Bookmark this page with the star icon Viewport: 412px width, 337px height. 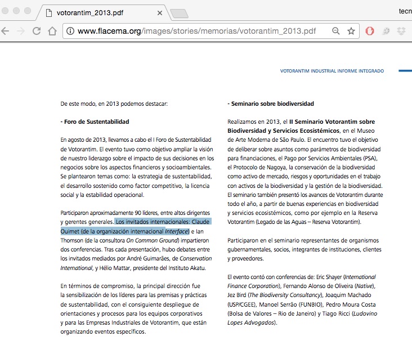351,31
